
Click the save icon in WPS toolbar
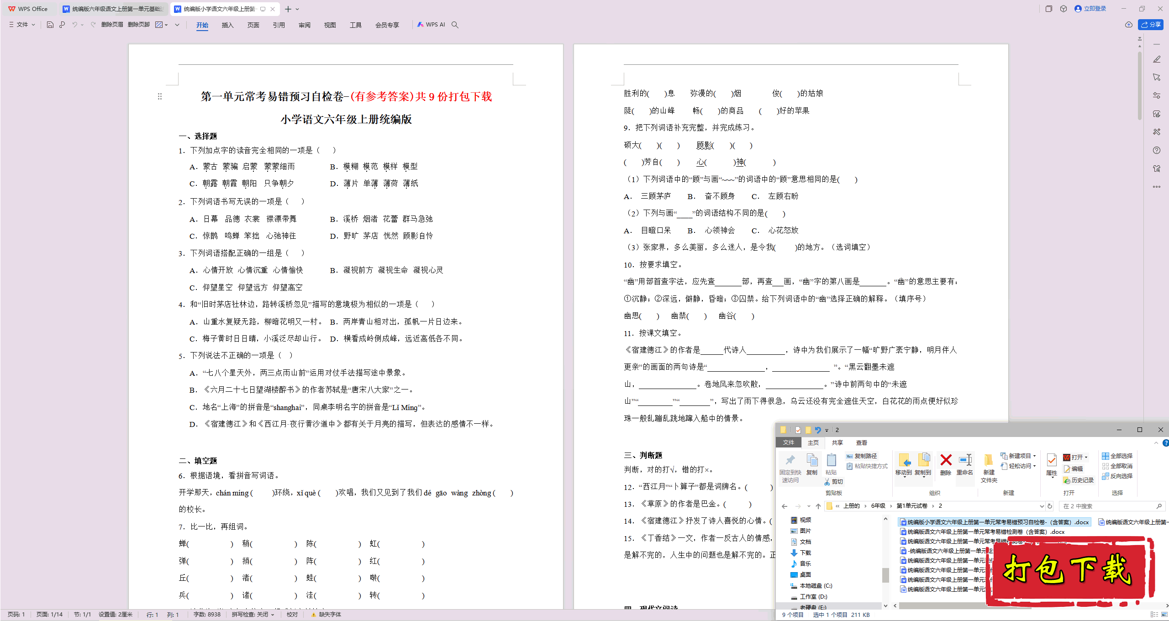coord(50,25)
